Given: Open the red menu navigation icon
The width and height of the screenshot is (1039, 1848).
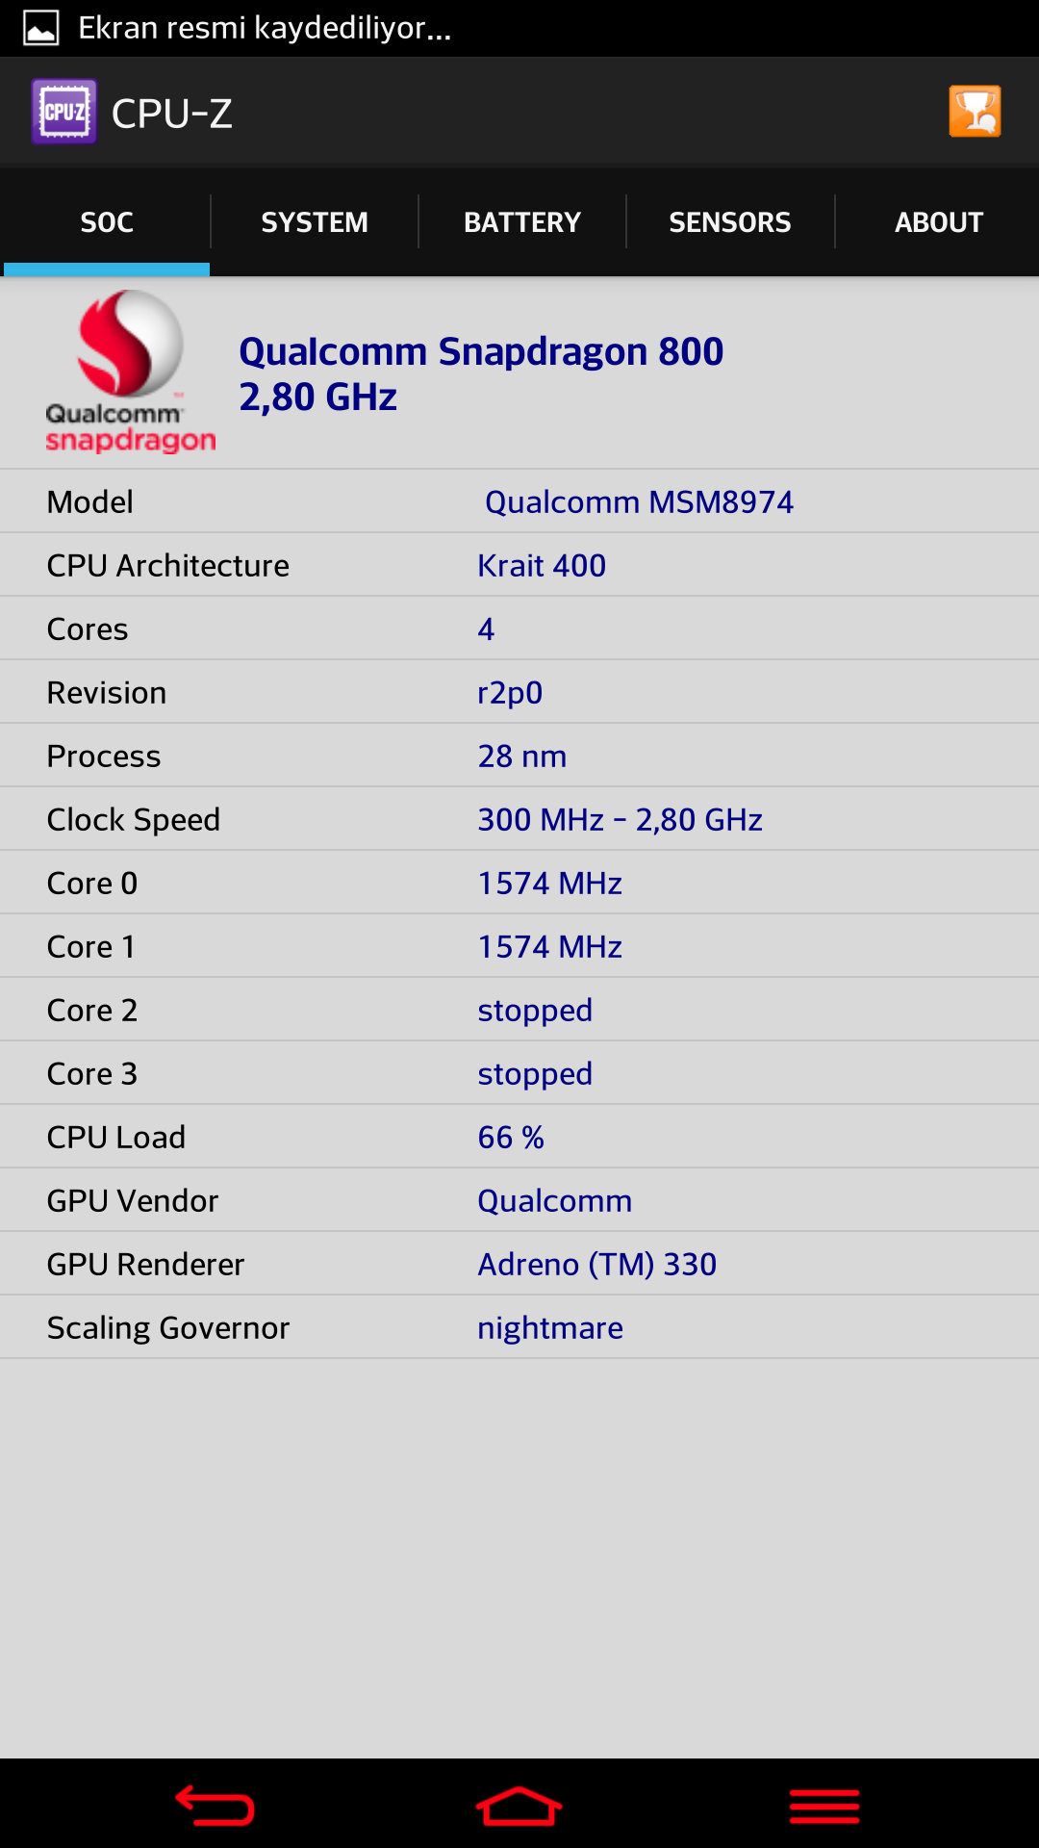Looking at the screenshot, I should (824, 1807).
